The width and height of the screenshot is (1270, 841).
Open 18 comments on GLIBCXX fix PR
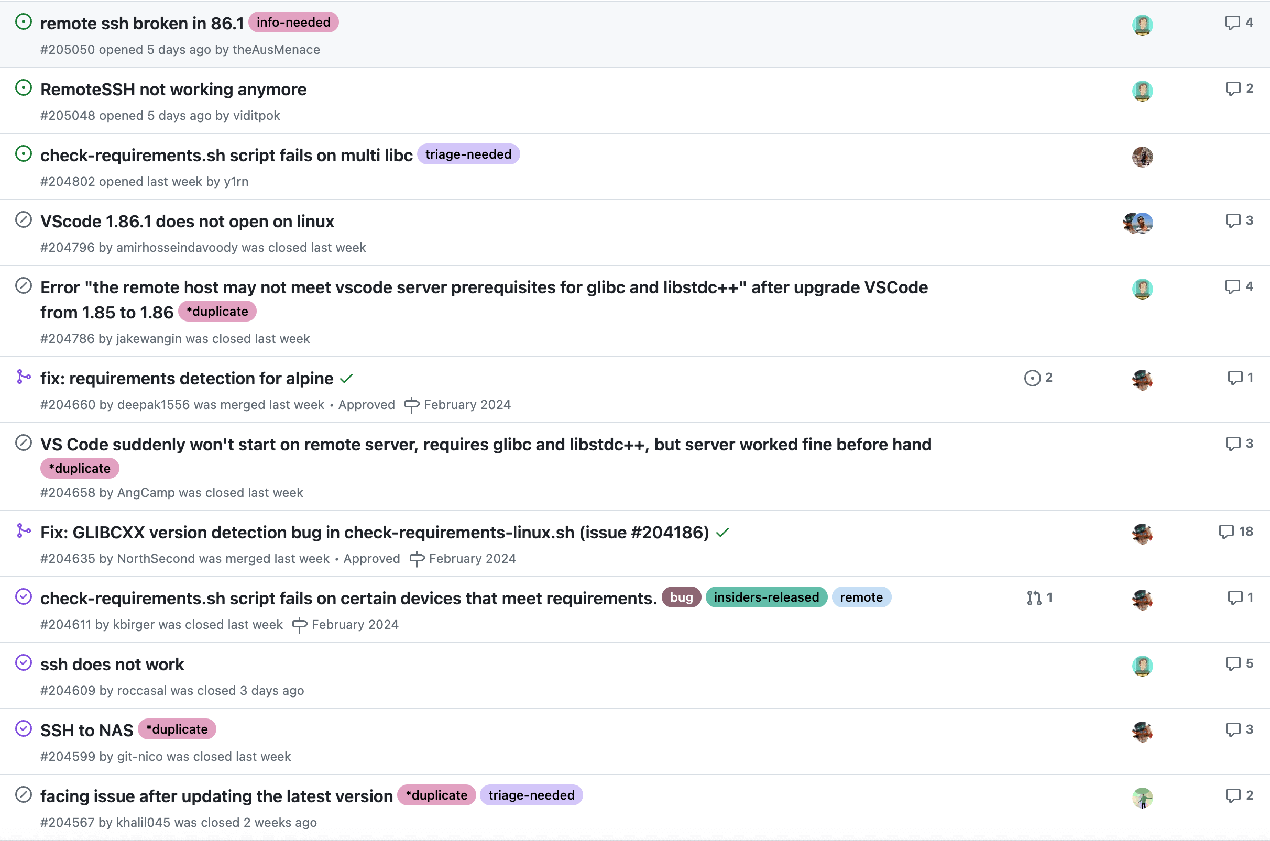pos(1235,532)
